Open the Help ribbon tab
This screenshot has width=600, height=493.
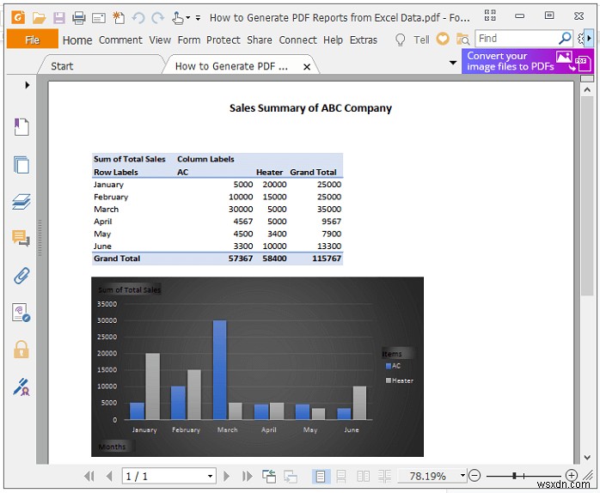333,40
